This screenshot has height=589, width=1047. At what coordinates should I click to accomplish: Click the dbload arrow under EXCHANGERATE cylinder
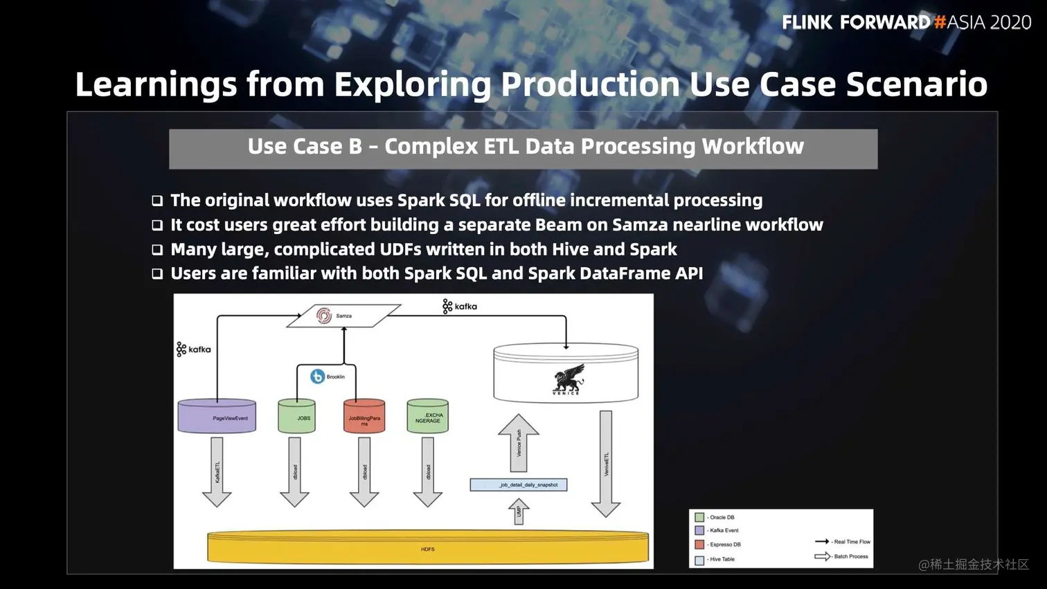pyautogui.click(x=428, y=472)
